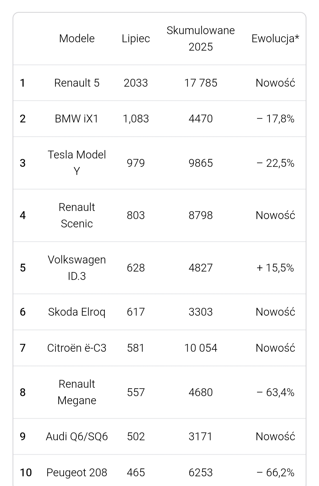This screenshot has height=486, width=319.
Task: Click the − 66,2% evolution value
Action: coord(275,472)
